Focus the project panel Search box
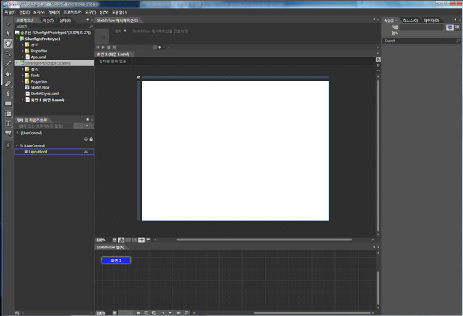Viewport: 463px width, 316px height. click(x=54, y=26)
